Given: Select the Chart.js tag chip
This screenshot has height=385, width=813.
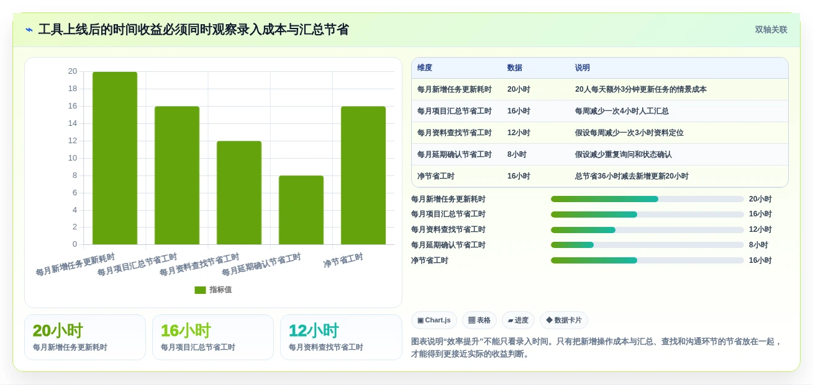Looking at the screenshot, I should click(x=434, y=321).
